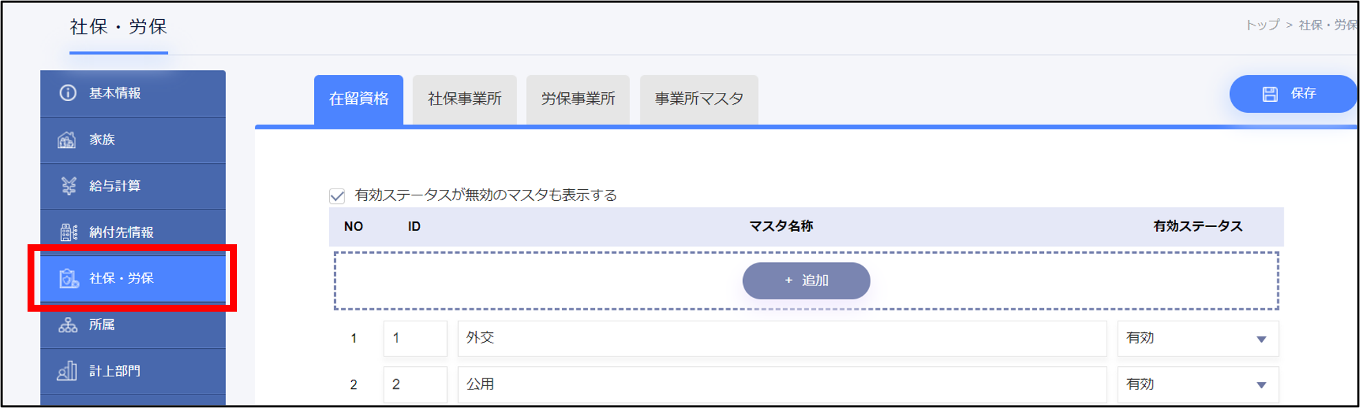Viewport: 1360px width, 408px height.
Task: Toggle 有効ステータスが無効のマスタも表示する checkbox
Action: 337,196
